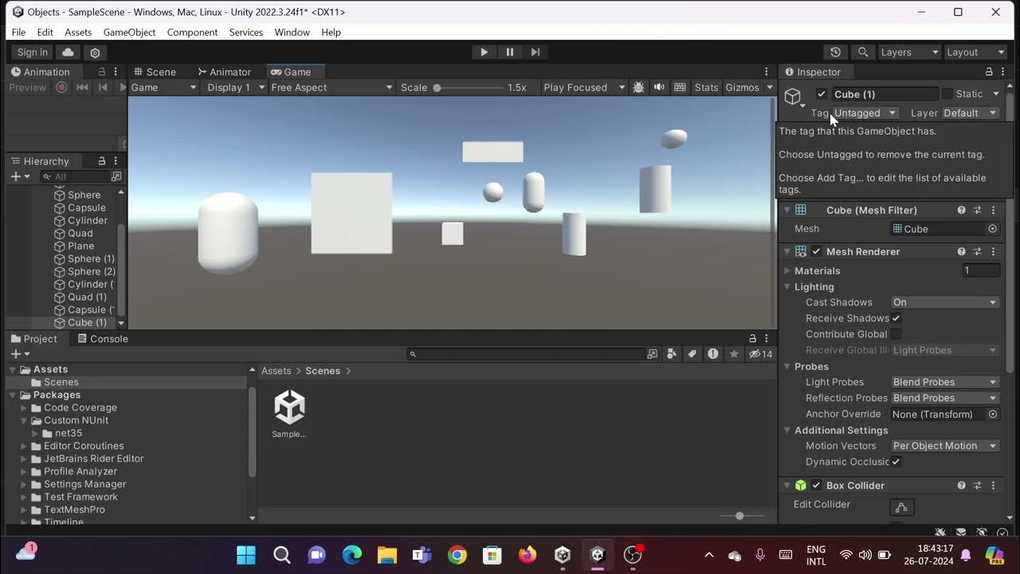Click the Edit Collider button icon

(x=901, y=507)
